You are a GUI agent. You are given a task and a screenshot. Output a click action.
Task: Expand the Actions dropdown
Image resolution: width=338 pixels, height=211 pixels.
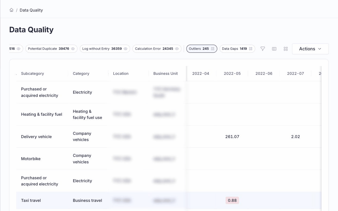(310, 49)
